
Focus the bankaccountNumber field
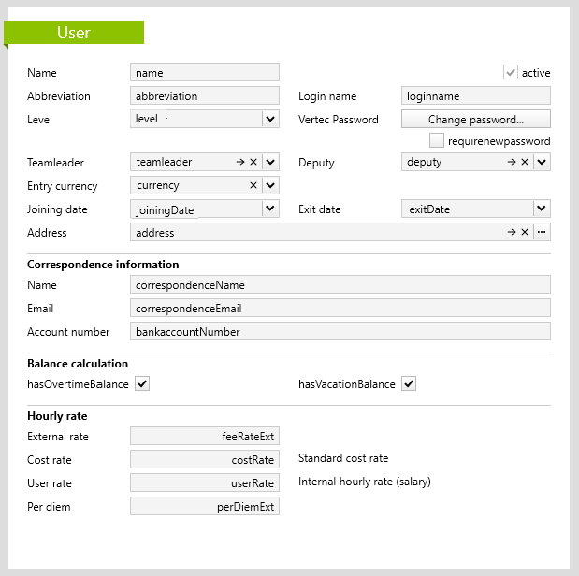340,331
